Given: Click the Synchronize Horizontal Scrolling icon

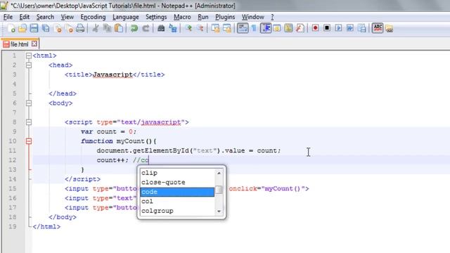Looking at the screenshot, I should point(226,28).
